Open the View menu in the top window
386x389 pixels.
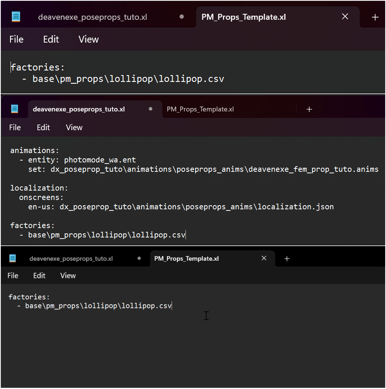pyautogui.click(x=88, y=39)
